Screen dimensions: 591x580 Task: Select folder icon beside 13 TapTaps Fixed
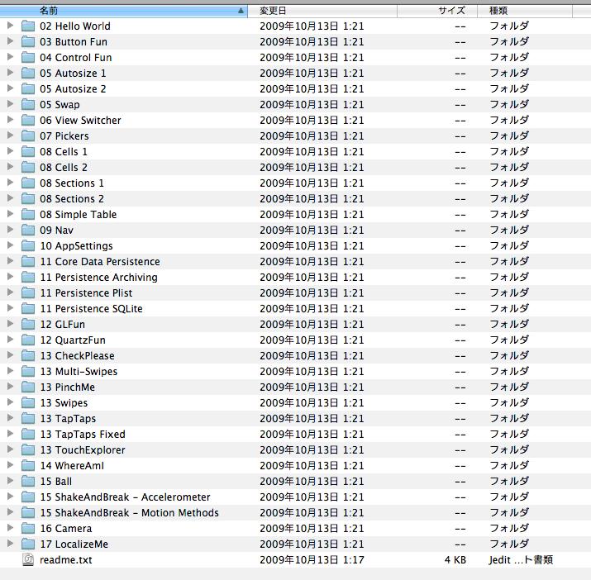28,434
